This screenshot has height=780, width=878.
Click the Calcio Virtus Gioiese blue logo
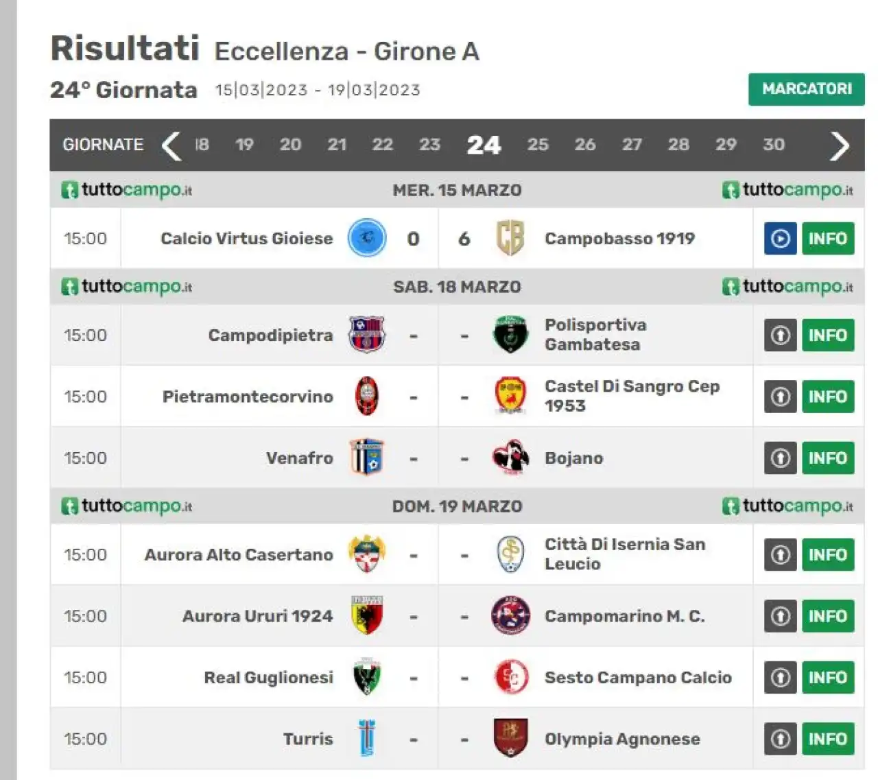pos(367,238)
